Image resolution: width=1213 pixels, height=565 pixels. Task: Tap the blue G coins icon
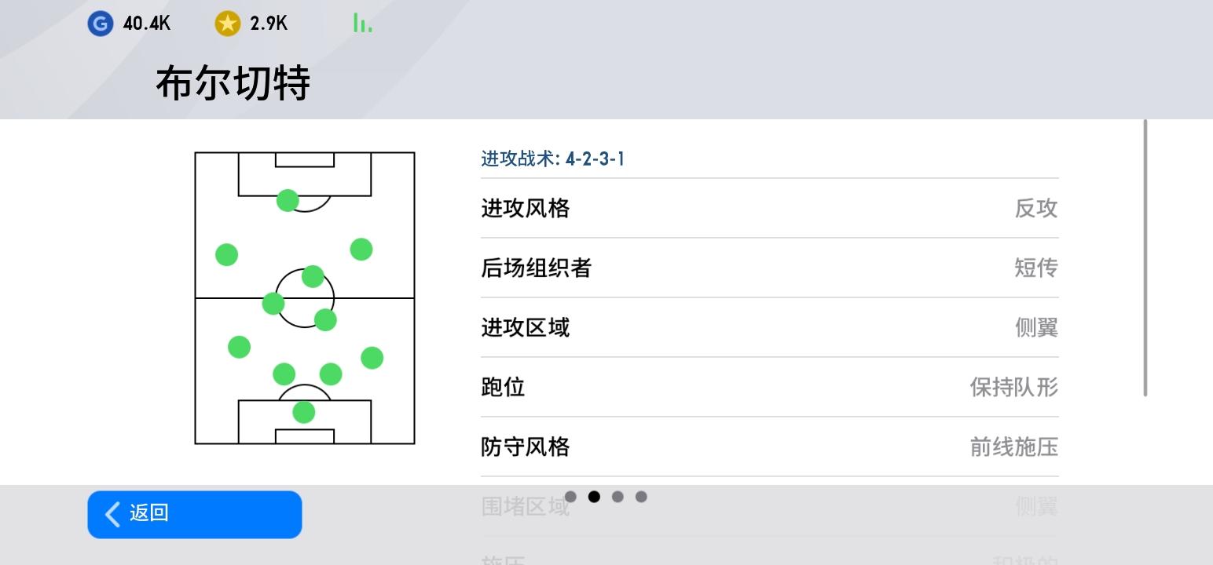[x=101, y=24]
